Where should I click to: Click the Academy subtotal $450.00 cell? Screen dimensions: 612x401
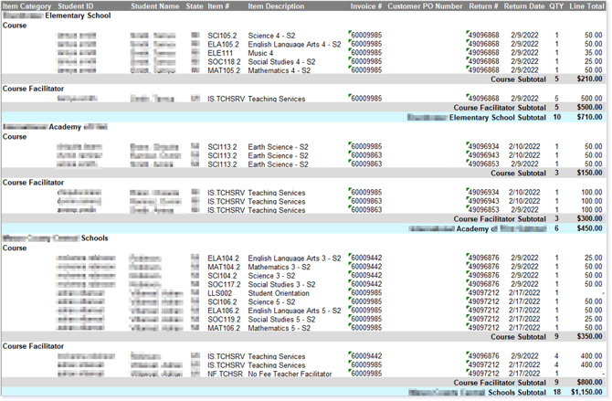pos(589,228)
